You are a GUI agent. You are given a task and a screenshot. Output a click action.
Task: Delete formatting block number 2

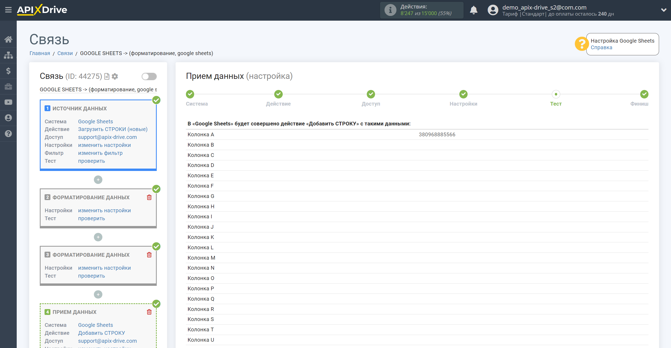[149, 197]
